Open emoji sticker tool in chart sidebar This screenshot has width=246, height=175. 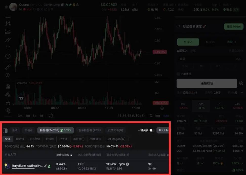pos(8,56)
